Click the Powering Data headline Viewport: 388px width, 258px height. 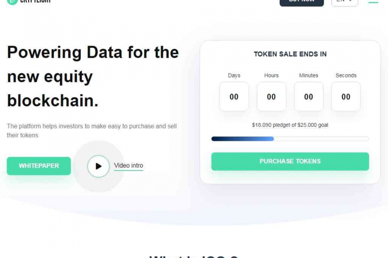coord(93,76)
